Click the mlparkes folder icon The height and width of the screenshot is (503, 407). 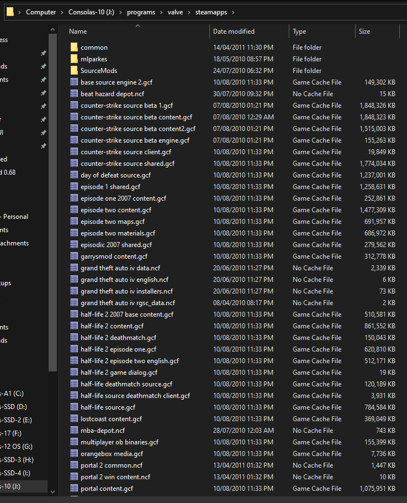tap(74, 59)
